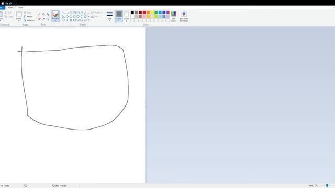The image size is (335, 188).
Task: Adjust the zoom slider in status bar
Action: (327, 186)
